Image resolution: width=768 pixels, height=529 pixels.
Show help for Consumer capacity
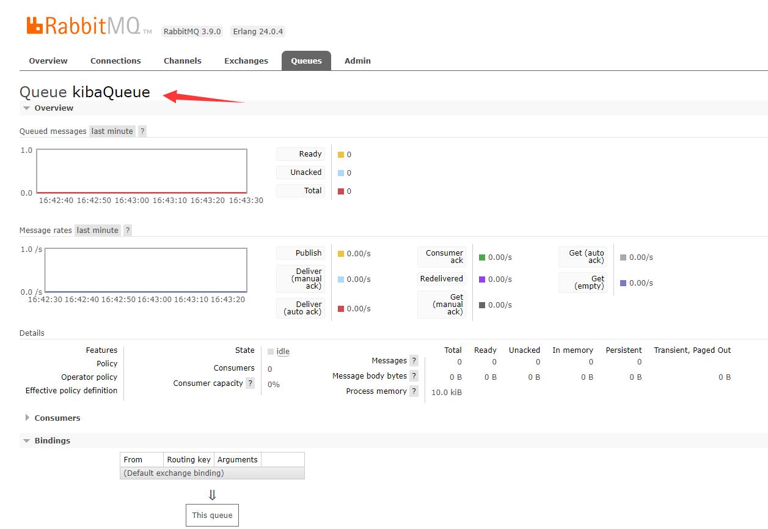pyautogui.click(x=250, y=383)
